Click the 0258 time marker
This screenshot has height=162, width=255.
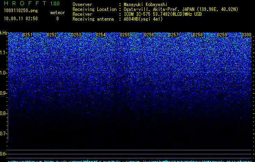tap(198, 35)
